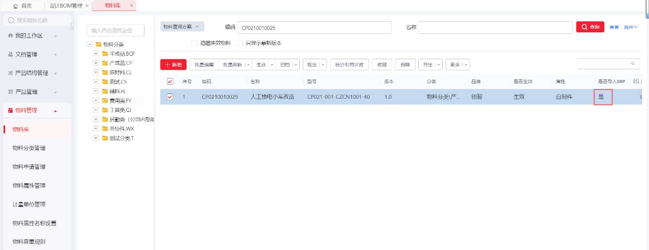Open the 物料查询方案 dropdown

coord(182,26)
